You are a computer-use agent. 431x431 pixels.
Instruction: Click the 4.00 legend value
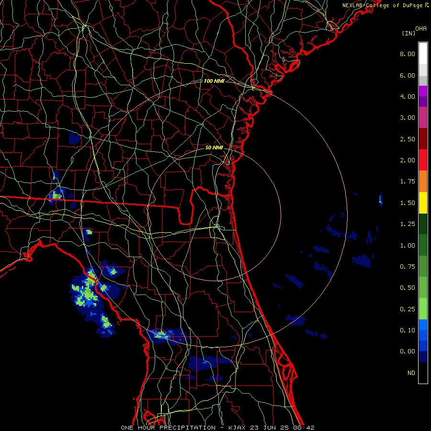click(408, 96)
